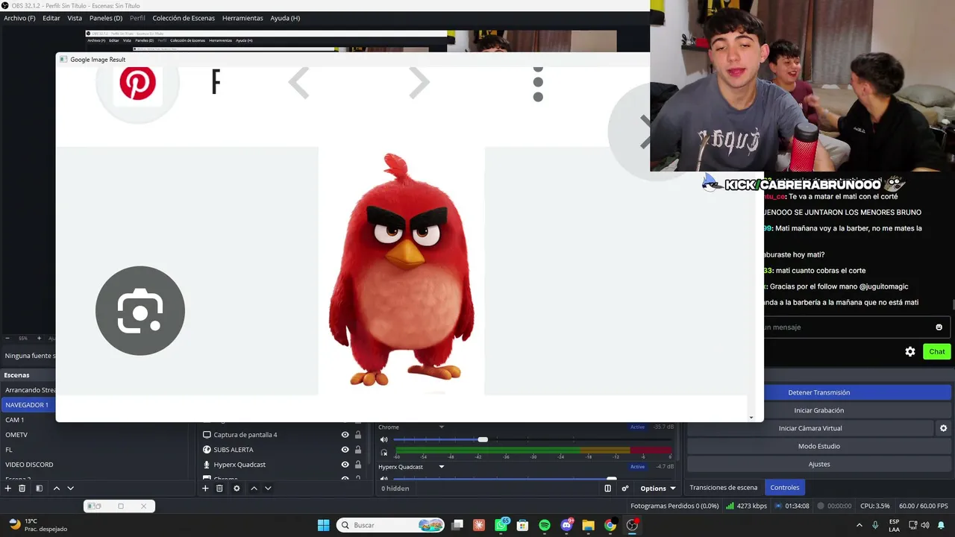The height and width of the screenshot is (537, 955).
Task: Open Spotify from the taskbar
Action: point(545,525)
